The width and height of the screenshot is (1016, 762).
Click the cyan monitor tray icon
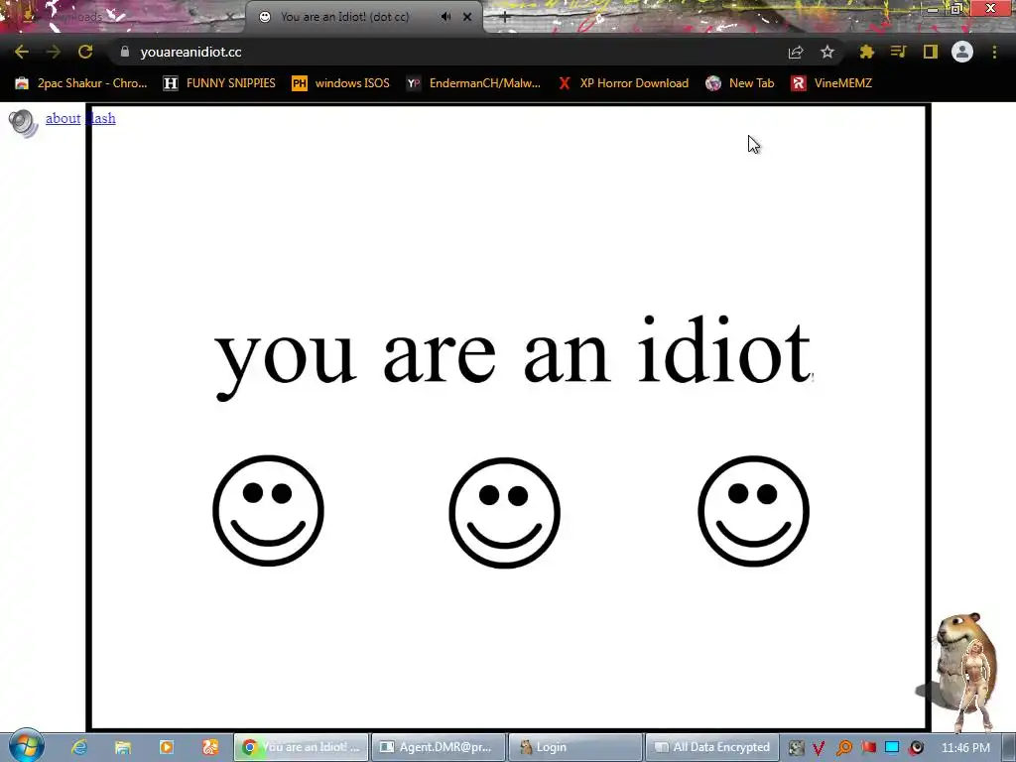click(x=892, y=748)
